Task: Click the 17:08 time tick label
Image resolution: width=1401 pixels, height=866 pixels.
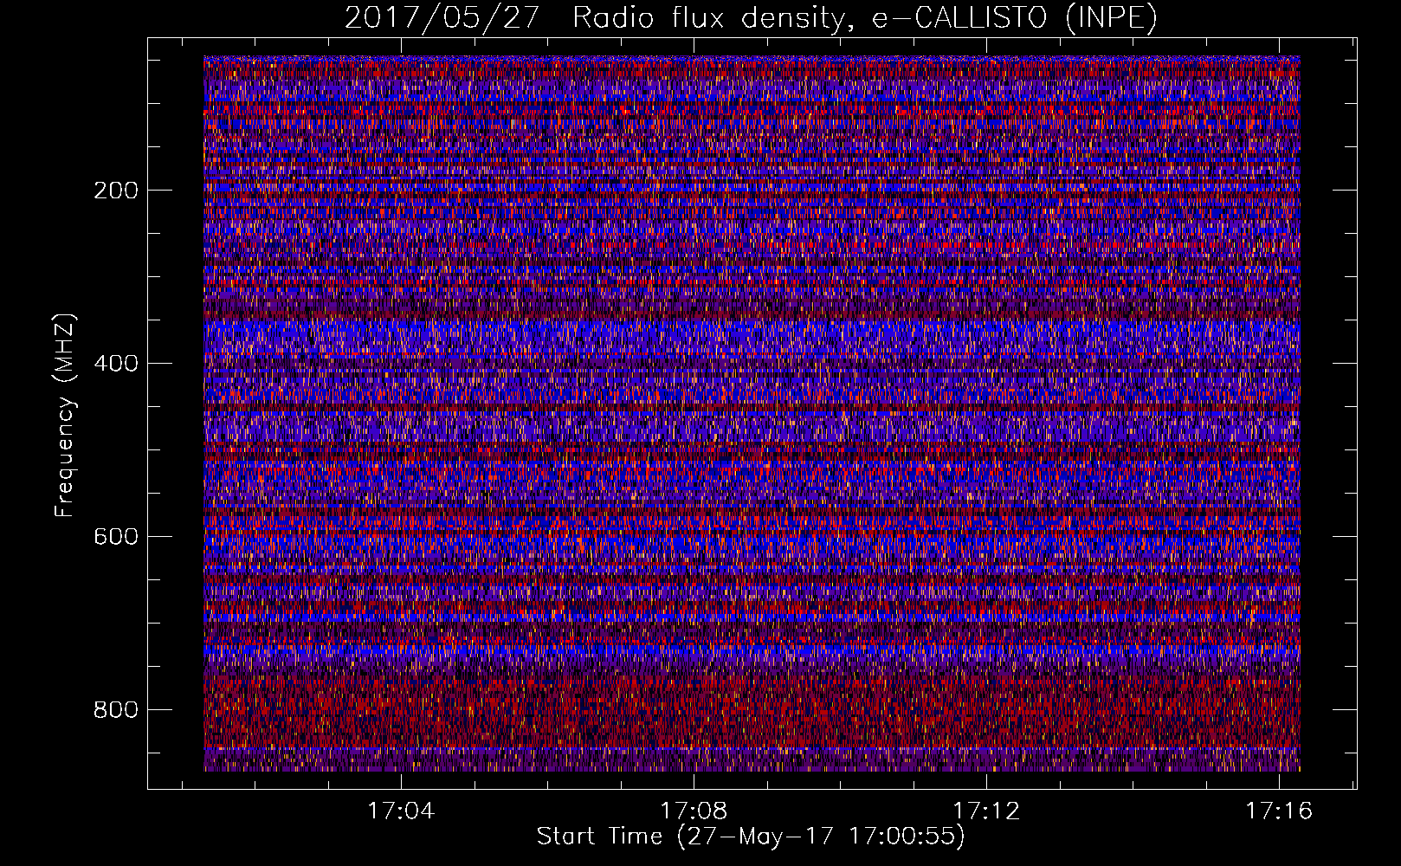Action: point(694,811)
